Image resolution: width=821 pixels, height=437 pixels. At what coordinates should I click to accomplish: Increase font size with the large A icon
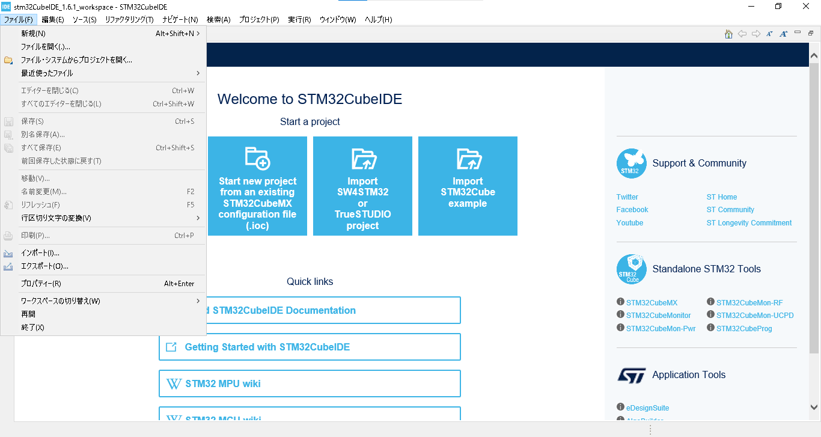tap(783, 34)
